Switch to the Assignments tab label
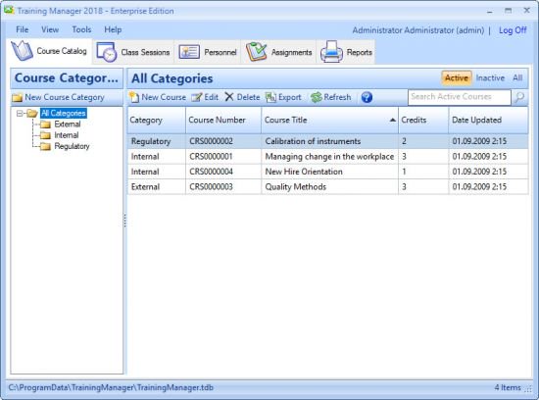Image resolution: width=539 pixels, height=400 pixels. click(x=291, y=52)
